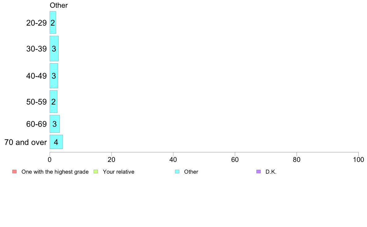Click the 'Other' legend text label
The height and width of the screenshot is (227, 367).
coord(191,172)
